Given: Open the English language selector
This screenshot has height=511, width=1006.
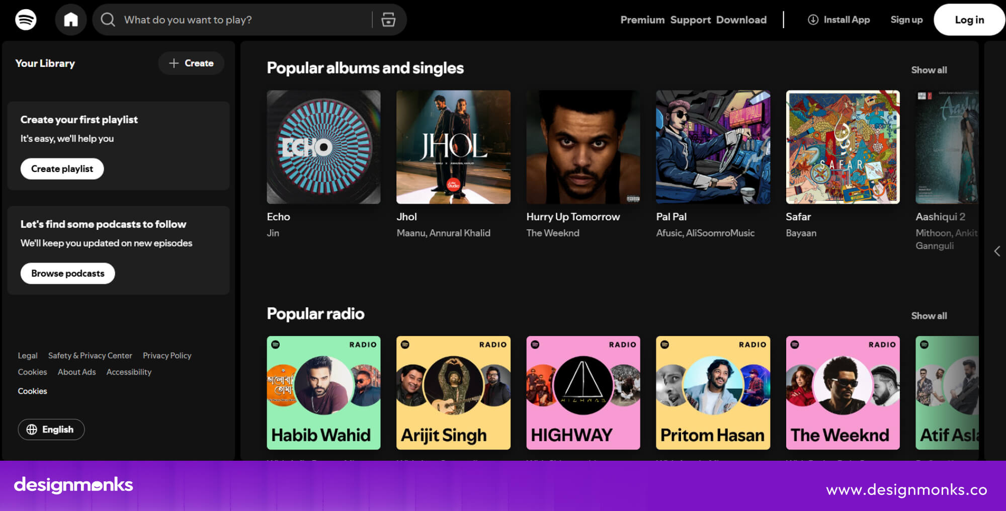Looking at the screenshot, I should click(51, 430).
